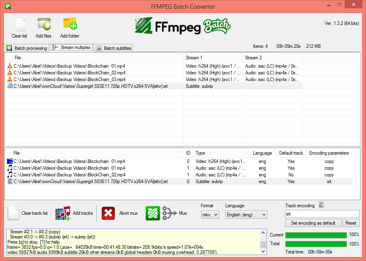
Task: Click the red Abort mux X icon
Action: click(108, 213)
